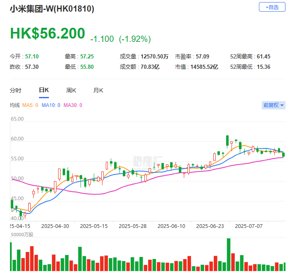Click the 52周最高 value 61.45

click(263, 56)
